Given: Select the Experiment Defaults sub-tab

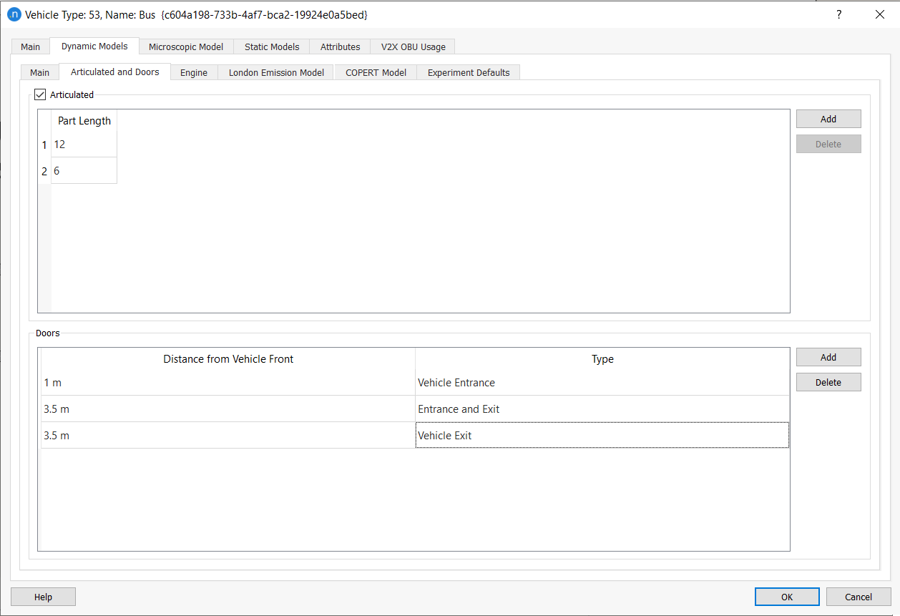Looking at the screenshot, I should pyautogui.click(x=469, y=72).
